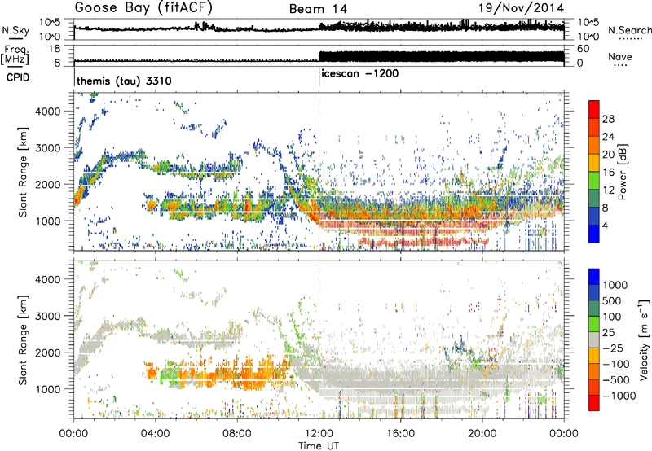Click the 'Velocity [m s⁻¹]' color bar title
This screenshot has width=652, height=451.
point(644,339)
